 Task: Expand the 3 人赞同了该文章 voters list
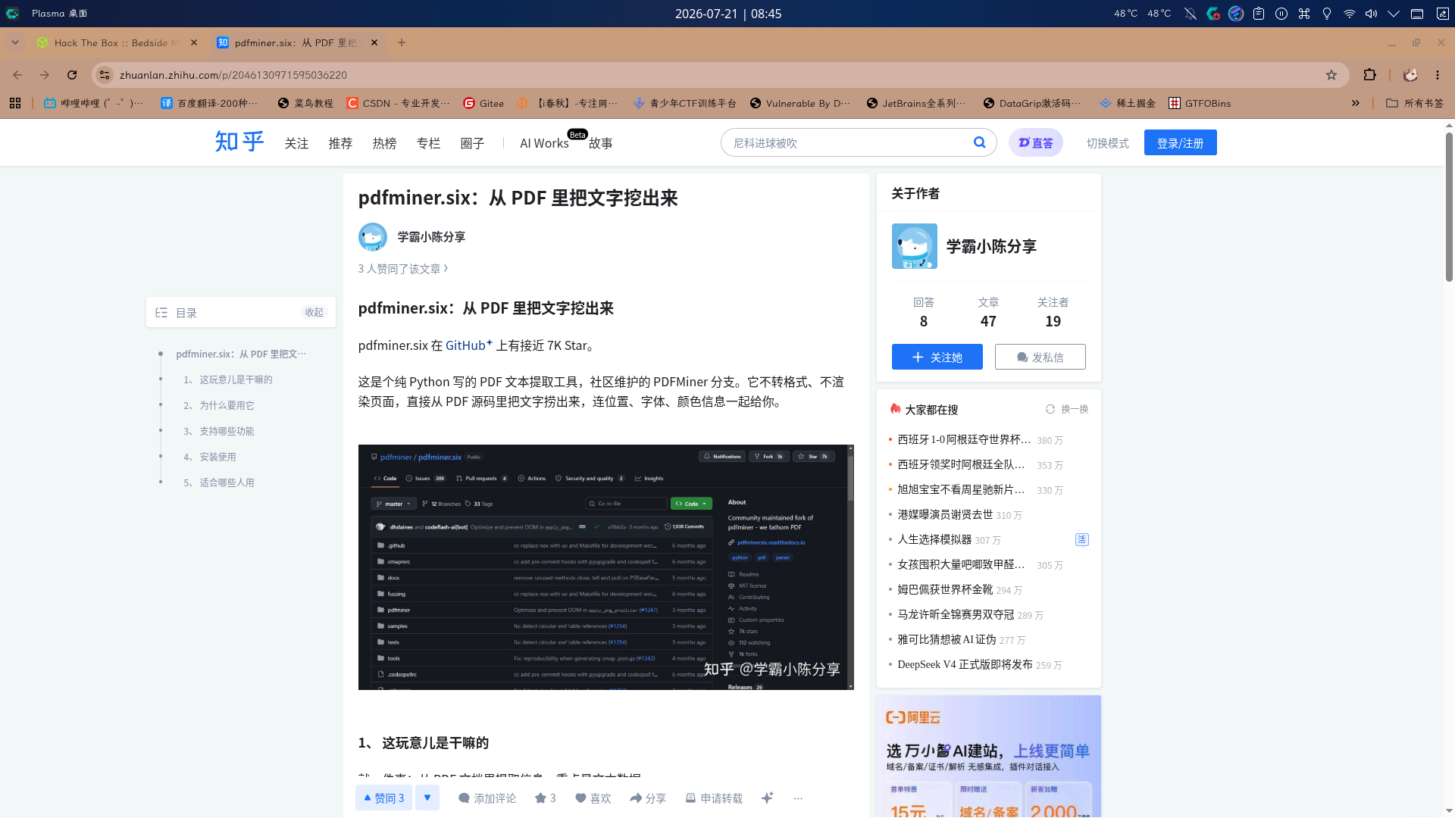(x=403, y=269)
